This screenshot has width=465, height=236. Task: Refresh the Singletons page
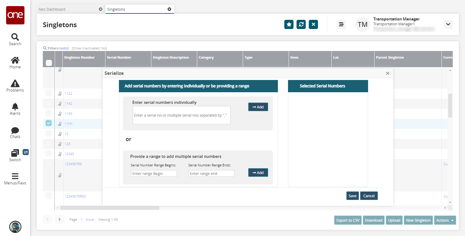(301, 24)
